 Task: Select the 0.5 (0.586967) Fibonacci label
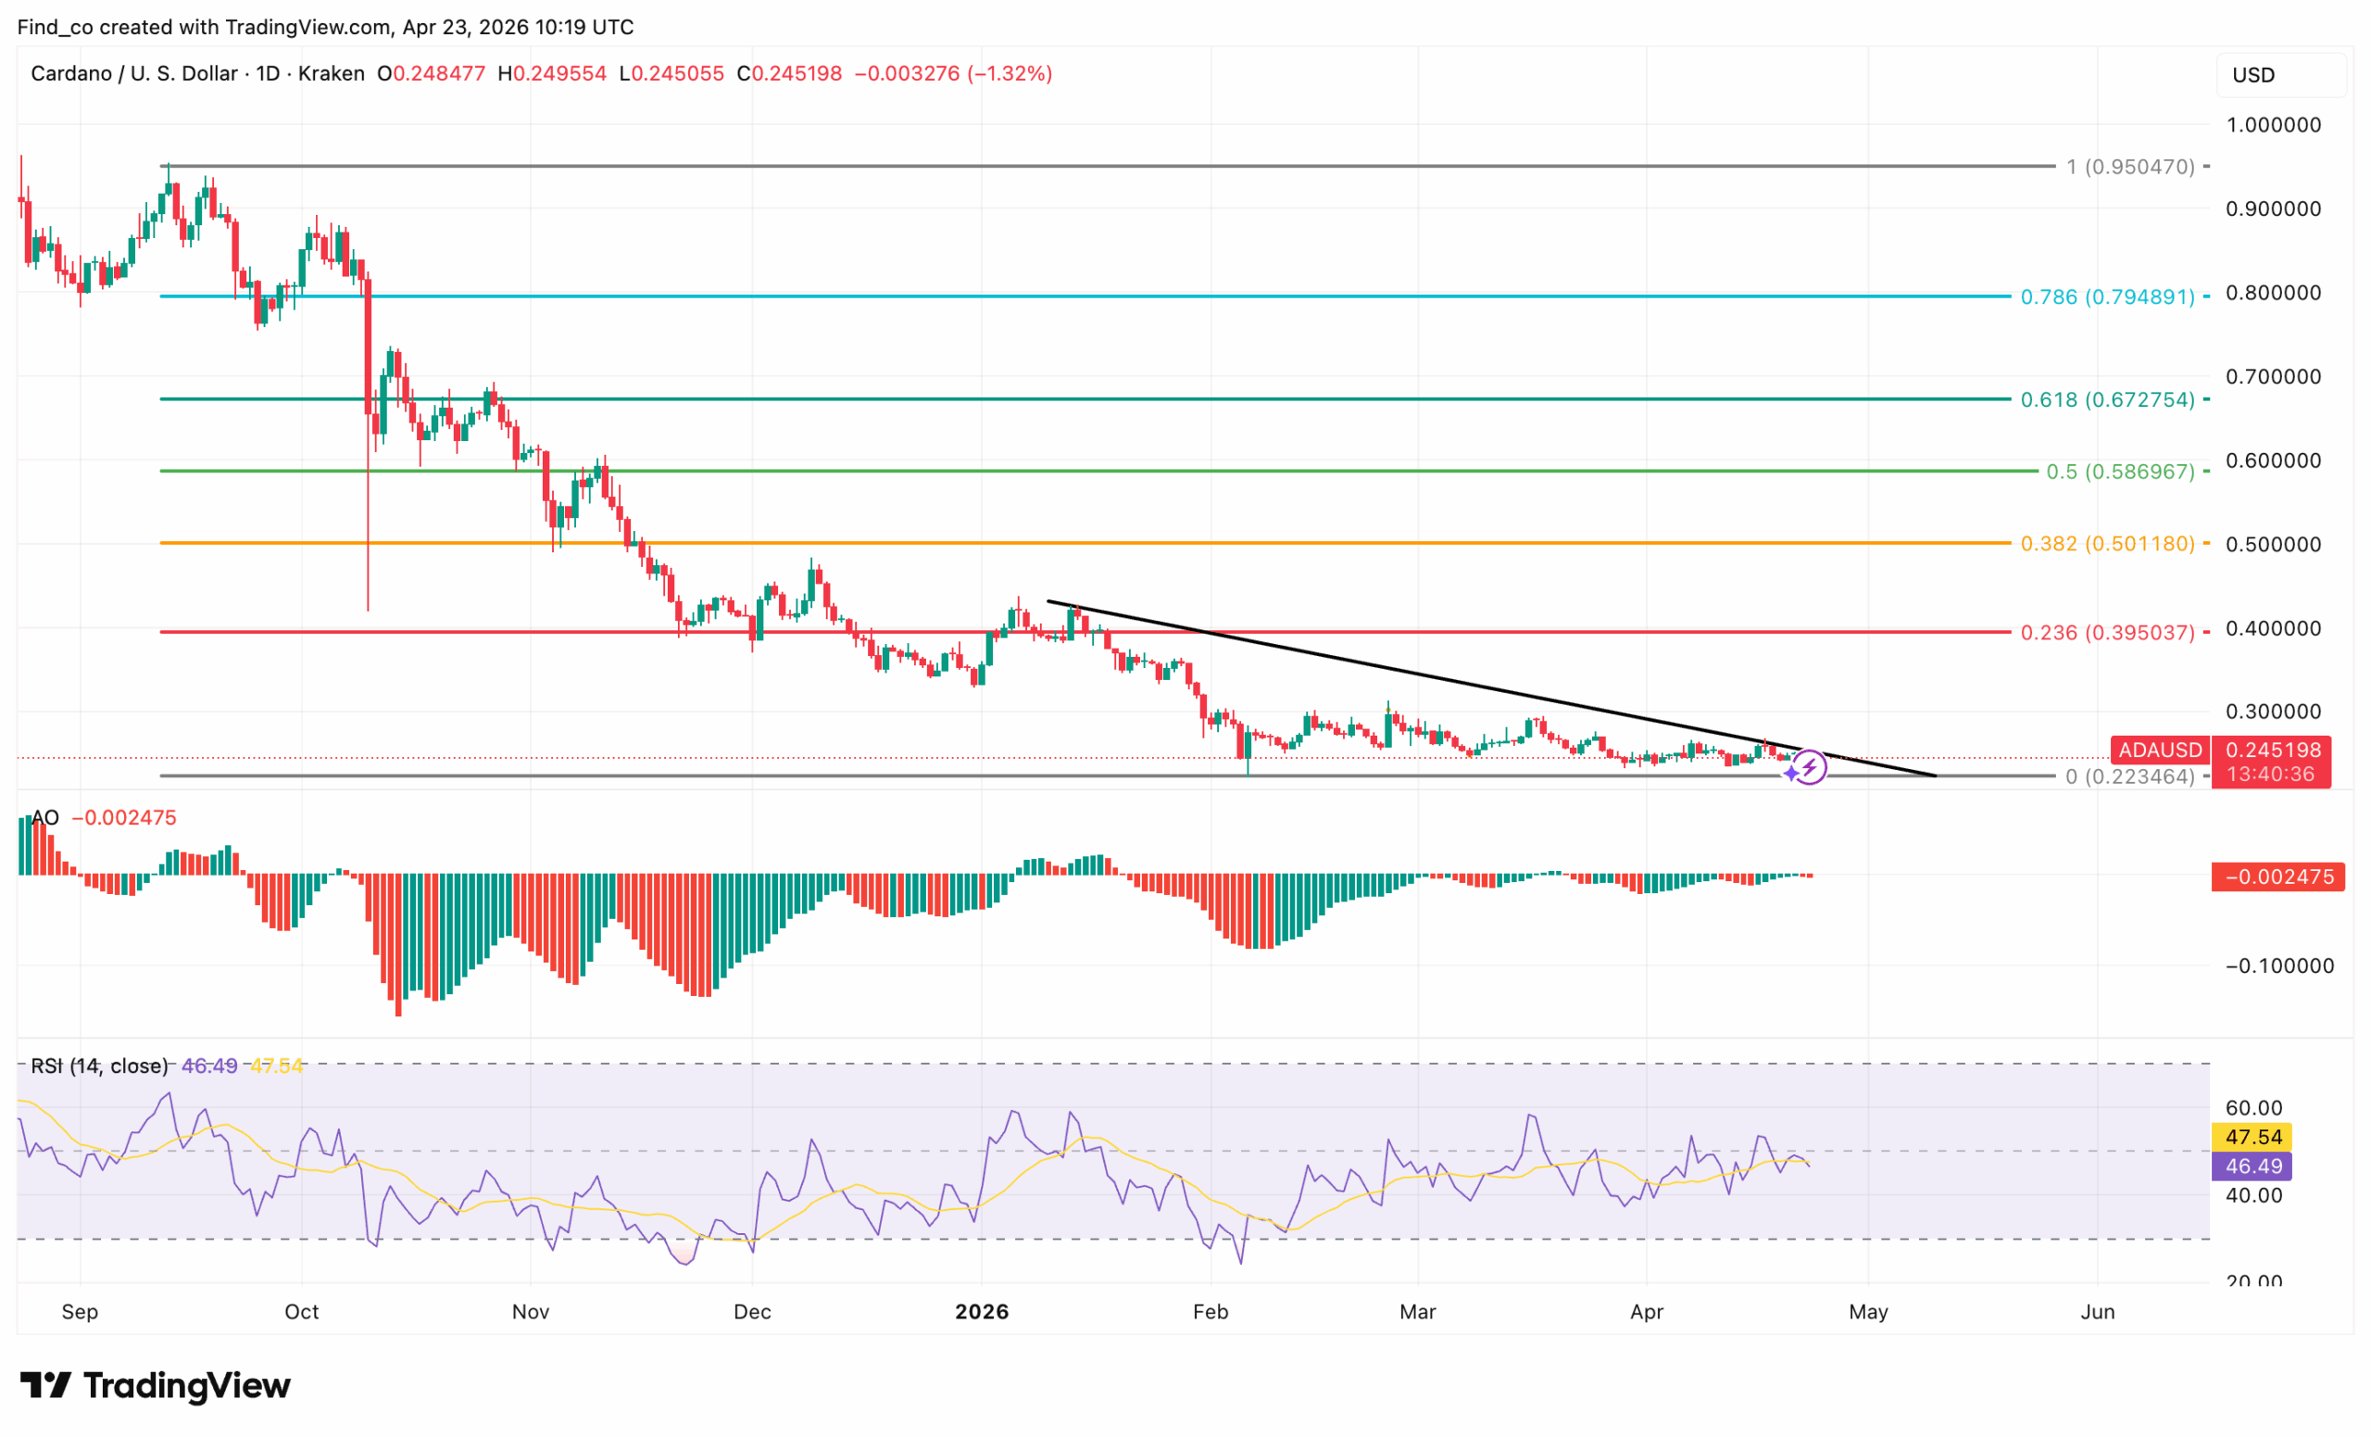click(2121, 472)
